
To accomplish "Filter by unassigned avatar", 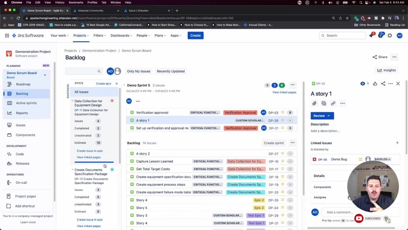I will click(118, 71).
